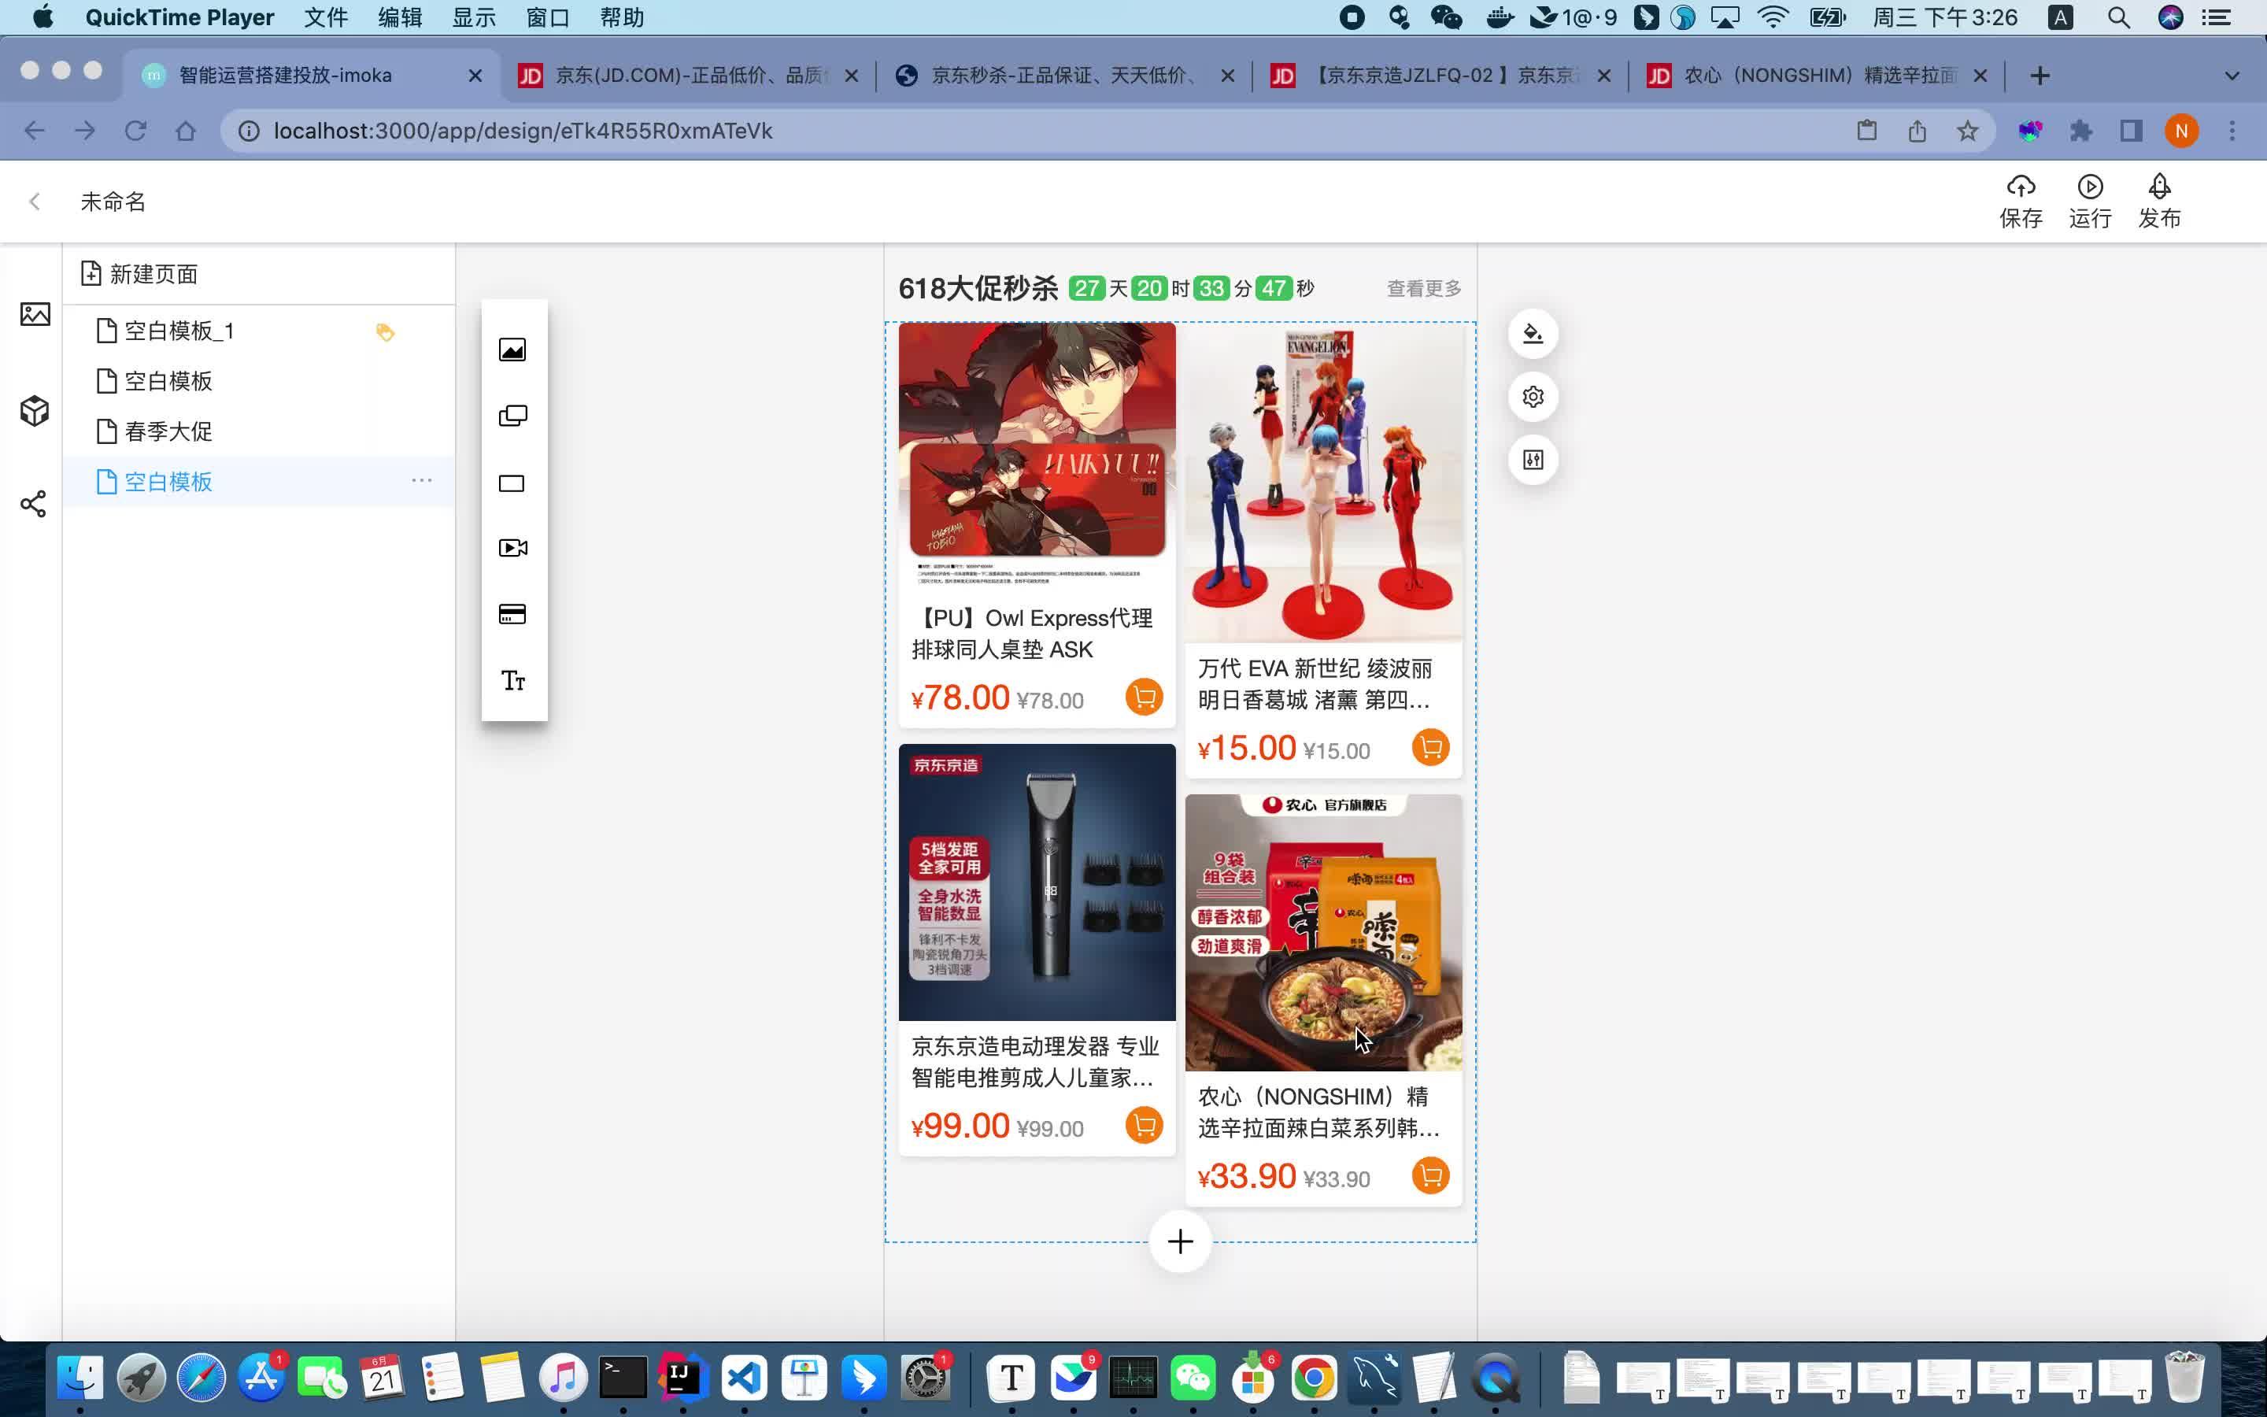Viewport: 2267px width, 1417px height.
Task: Toggle the browser side panel icon
Action: [x=2131, y=131]
